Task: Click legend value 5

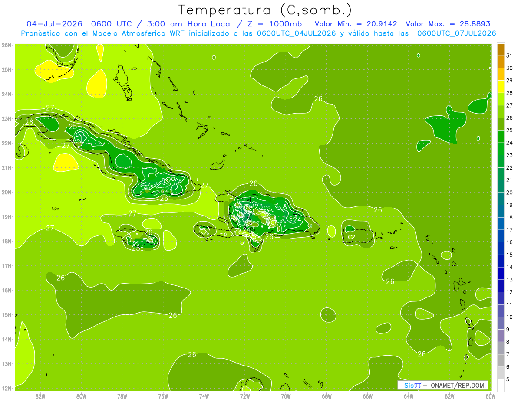Action: (508, 379)
